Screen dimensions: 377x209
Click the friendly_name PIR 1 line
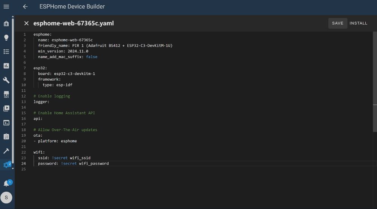click(x=105, y=46)
